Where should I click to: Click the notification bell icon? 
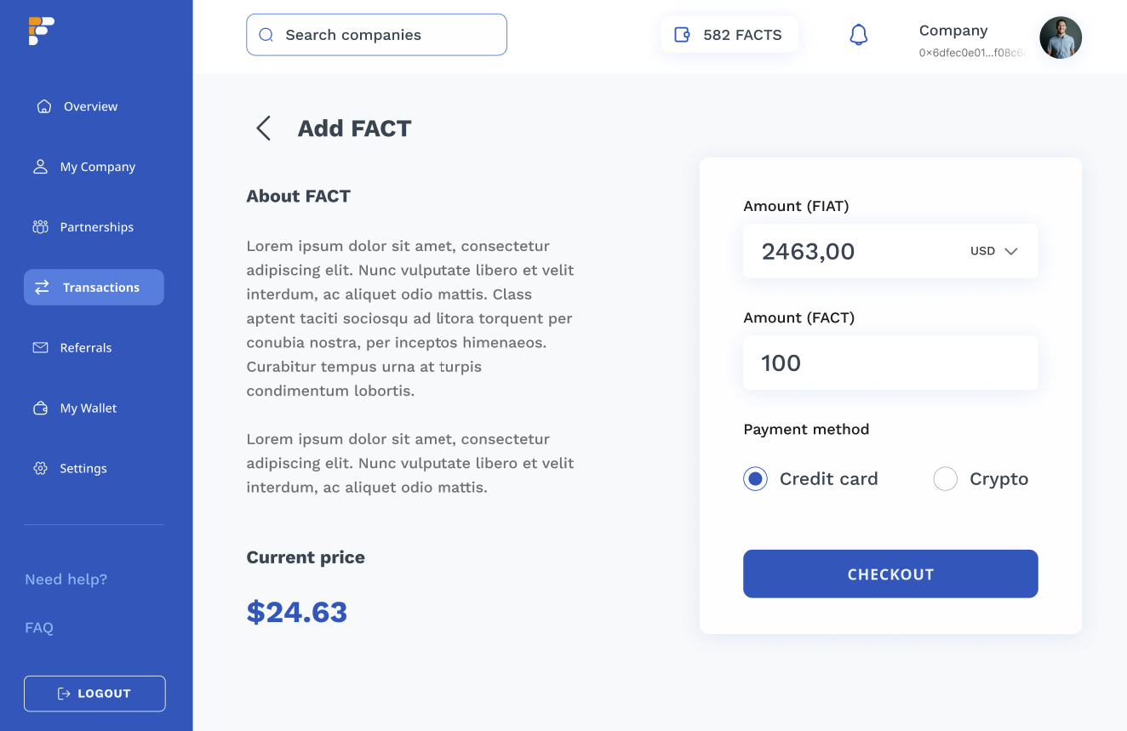859,35
